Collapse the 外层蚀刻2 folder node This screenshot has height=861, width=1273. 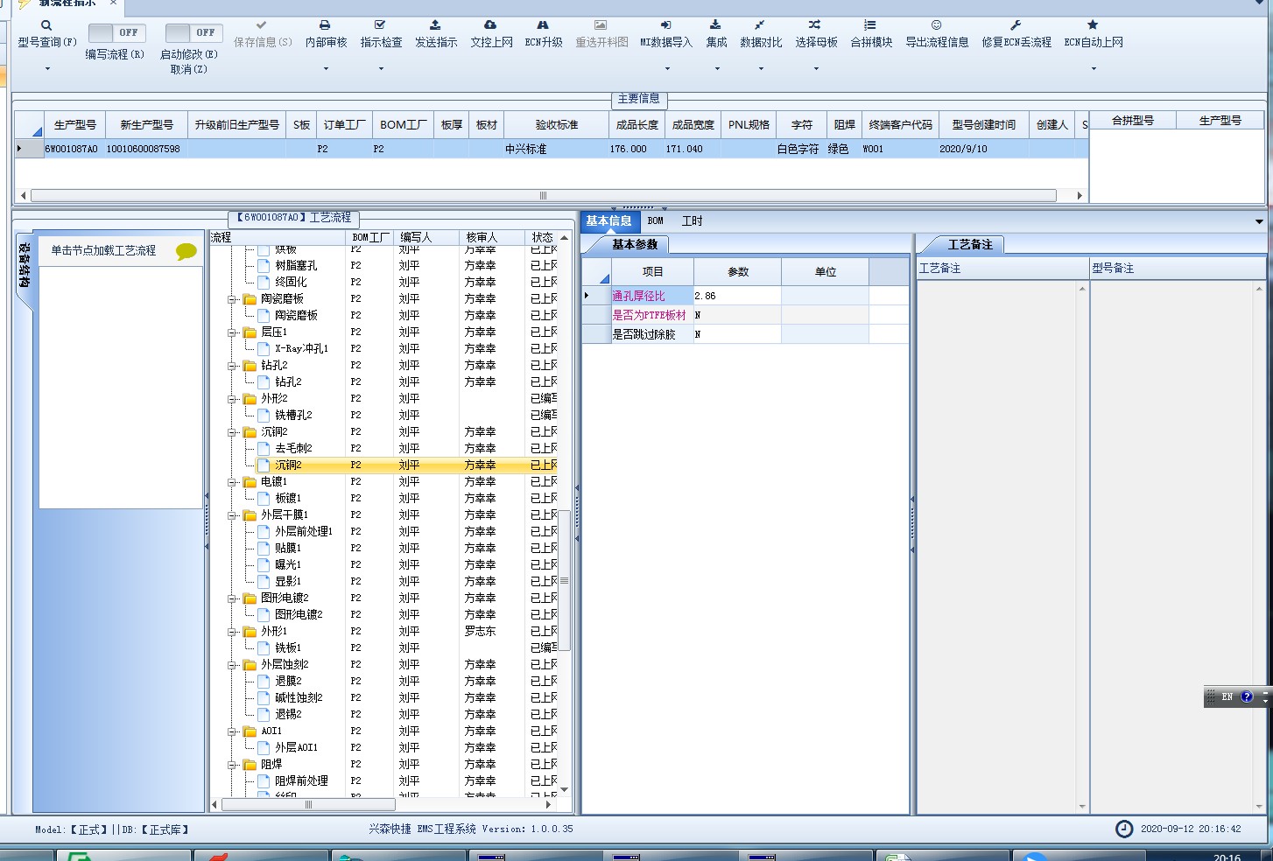click(234, 665)
